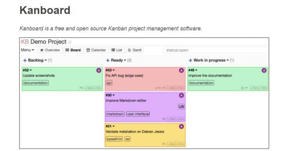Open the Fix API bug task title
This screenshot has width=289, height=151.
[x=124, y=76]
